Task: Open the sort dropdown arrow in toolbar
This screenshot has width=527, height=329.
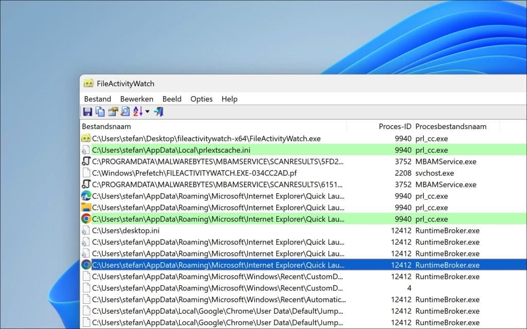Action: (x=147, y=112)
